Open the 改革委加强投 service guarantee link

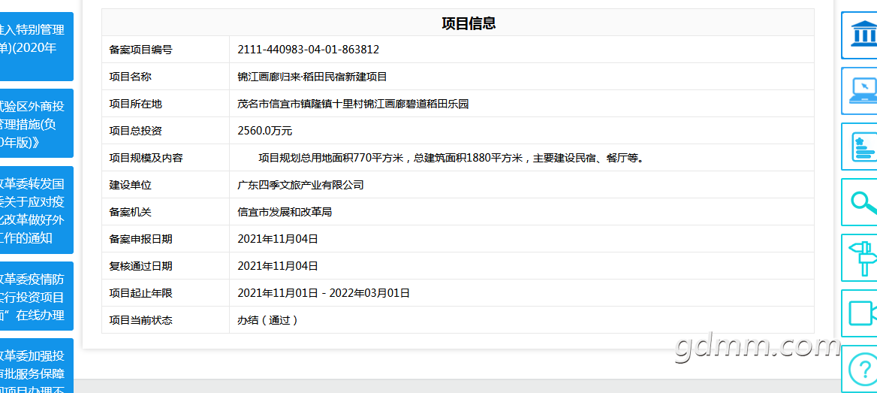[36, 365]
